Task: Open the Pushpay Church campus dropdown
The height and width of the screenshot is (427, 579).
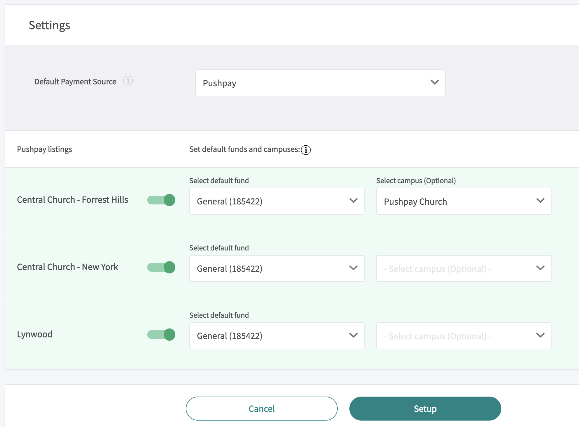Action: click(x=463, y=201)
